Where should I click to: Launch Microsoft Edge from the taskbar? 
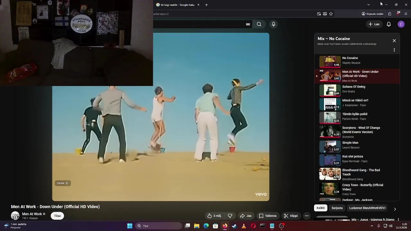click(x=206, y=226)
